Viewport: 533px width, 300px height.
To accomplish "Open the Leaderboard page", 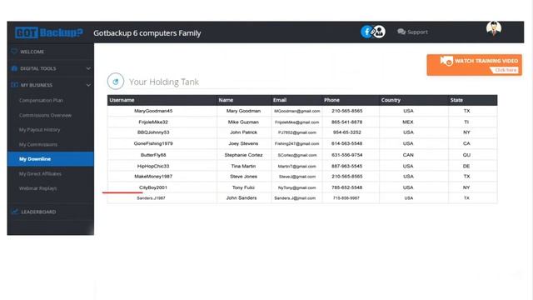I will click(38, 212).
